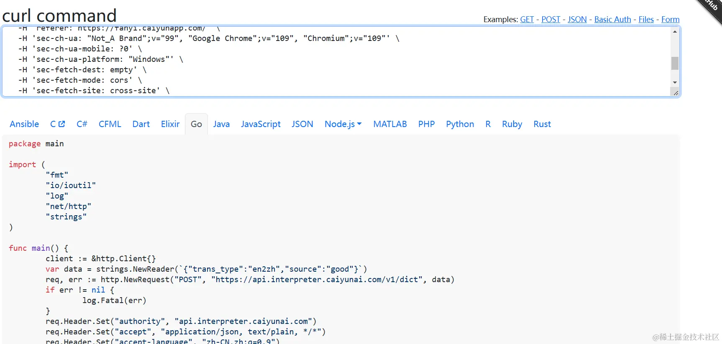Click the 'sec-ch-ua-platform' header line
The image size is (722, 344).
100,59
